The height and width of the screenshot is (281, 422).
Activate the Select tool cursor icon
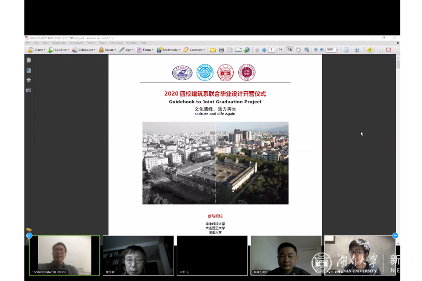point(290,50)
